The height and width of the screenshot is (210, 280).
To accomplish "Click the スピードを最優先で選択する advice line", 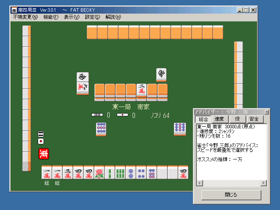I will pos(225,150).
